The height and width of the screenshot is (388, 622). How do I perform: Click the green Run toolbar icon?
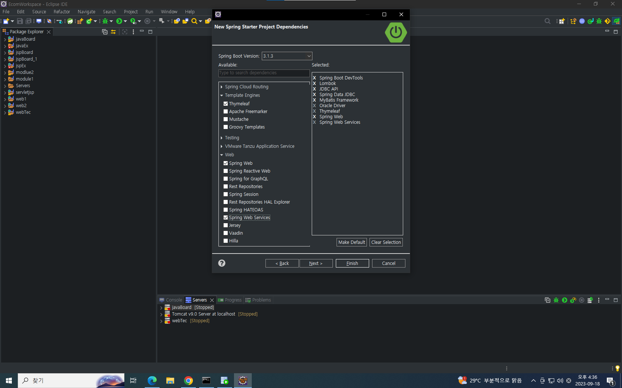point(119,21)
